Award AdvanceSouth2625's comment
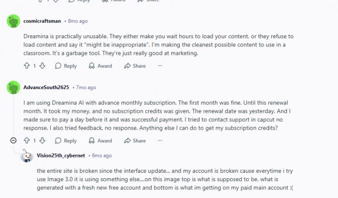The height and width of the screenshot is (198, 338). (100, 141)
